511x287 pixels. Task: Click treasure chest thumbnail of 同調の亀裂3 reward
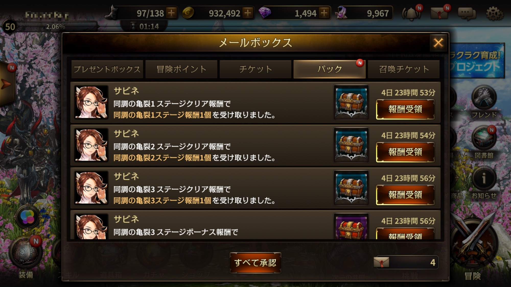pos(351,188)
